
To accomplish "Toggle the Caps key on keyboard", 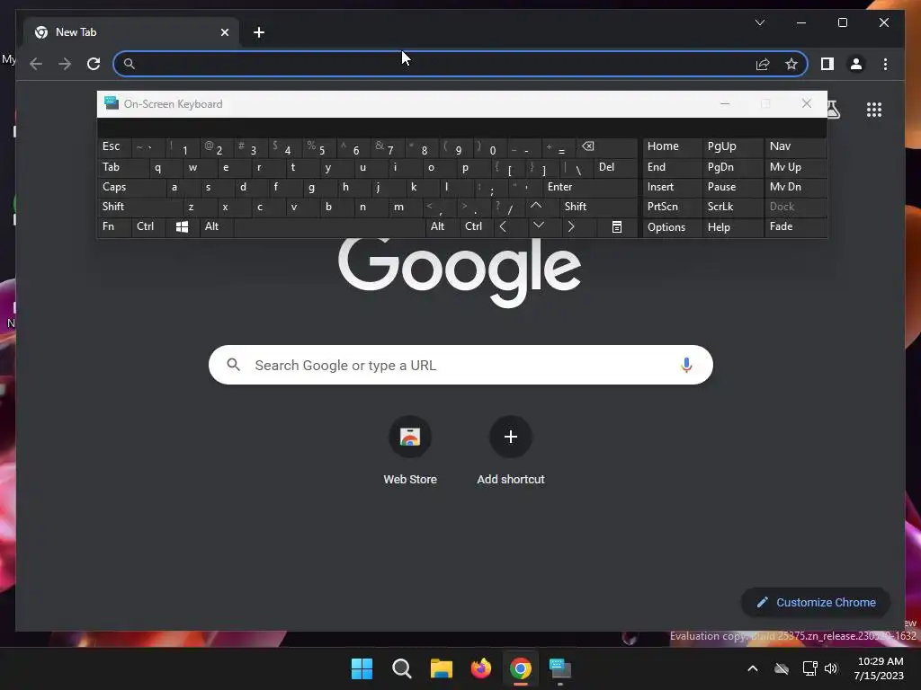I will click(x=130, y=187).
